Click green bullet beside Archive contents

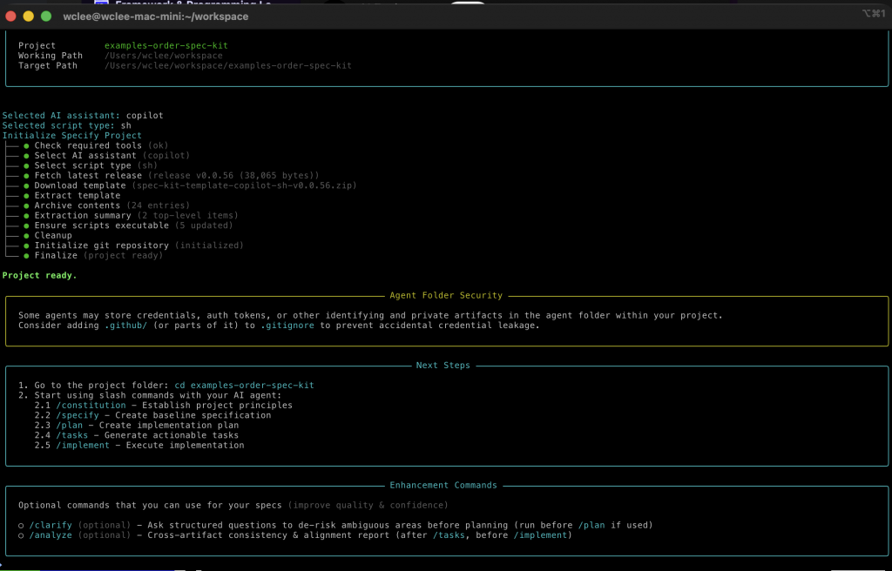(26, 206)
